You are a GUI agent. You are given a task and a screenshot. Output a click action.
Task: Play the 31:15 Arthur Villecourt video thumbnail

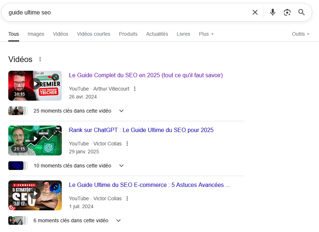[35, 86]
